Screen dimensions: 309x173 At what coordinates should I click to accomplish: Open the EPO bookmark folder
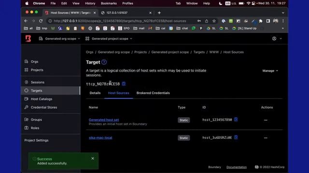click(x=124, y=28)
